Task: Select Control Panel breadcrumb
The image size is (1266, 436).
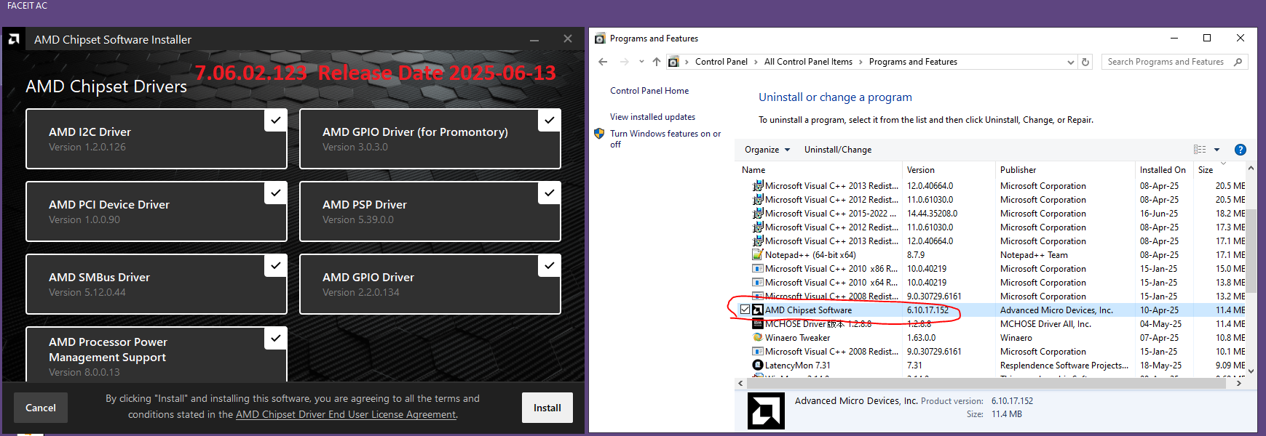Action: 721,62
